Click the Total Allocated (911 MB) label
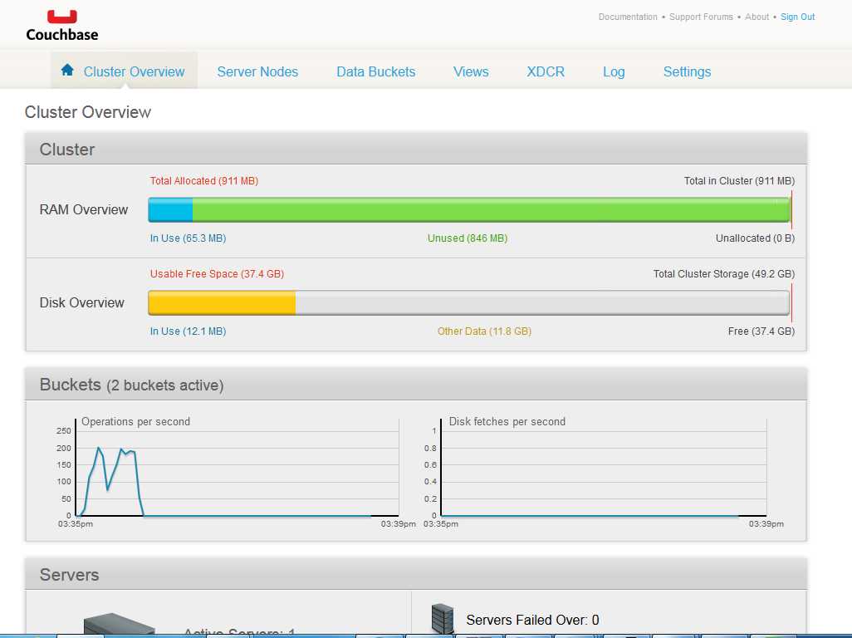The image size is (852, 638). pyautogui.click(x=203, y=181)
